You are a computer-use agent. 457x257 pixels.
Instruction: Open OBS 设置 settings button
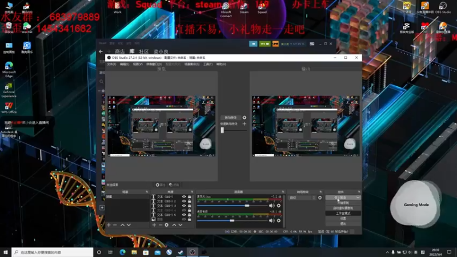coord(343,219)
